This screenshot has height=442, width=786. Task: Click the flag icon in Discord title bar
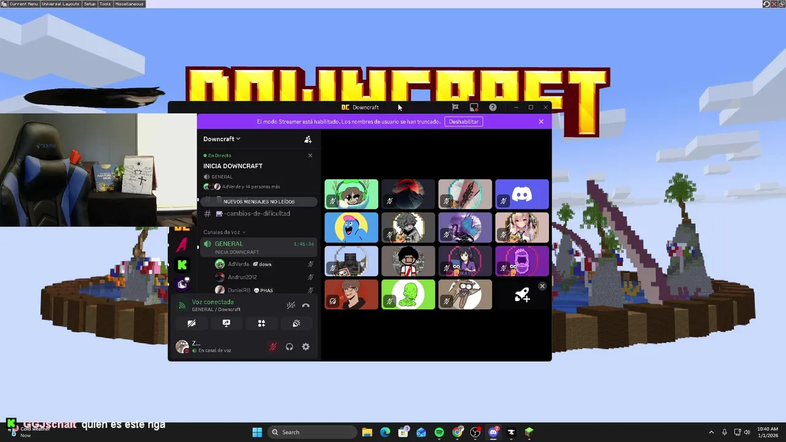pyautogui.click(x=455, y=107)
